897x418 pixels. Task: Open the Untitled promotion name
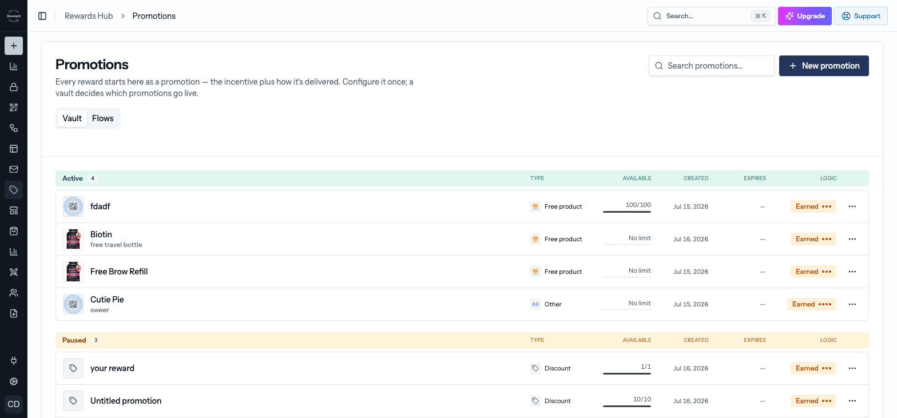pos(126,401)
